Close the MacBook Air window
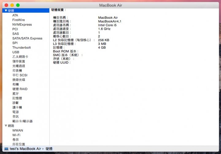 click(6, 5)
